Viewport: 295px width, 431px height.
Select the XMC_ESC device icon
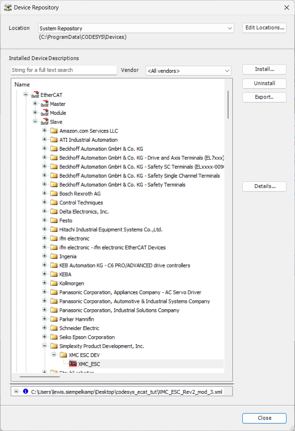tap(73, 364)
